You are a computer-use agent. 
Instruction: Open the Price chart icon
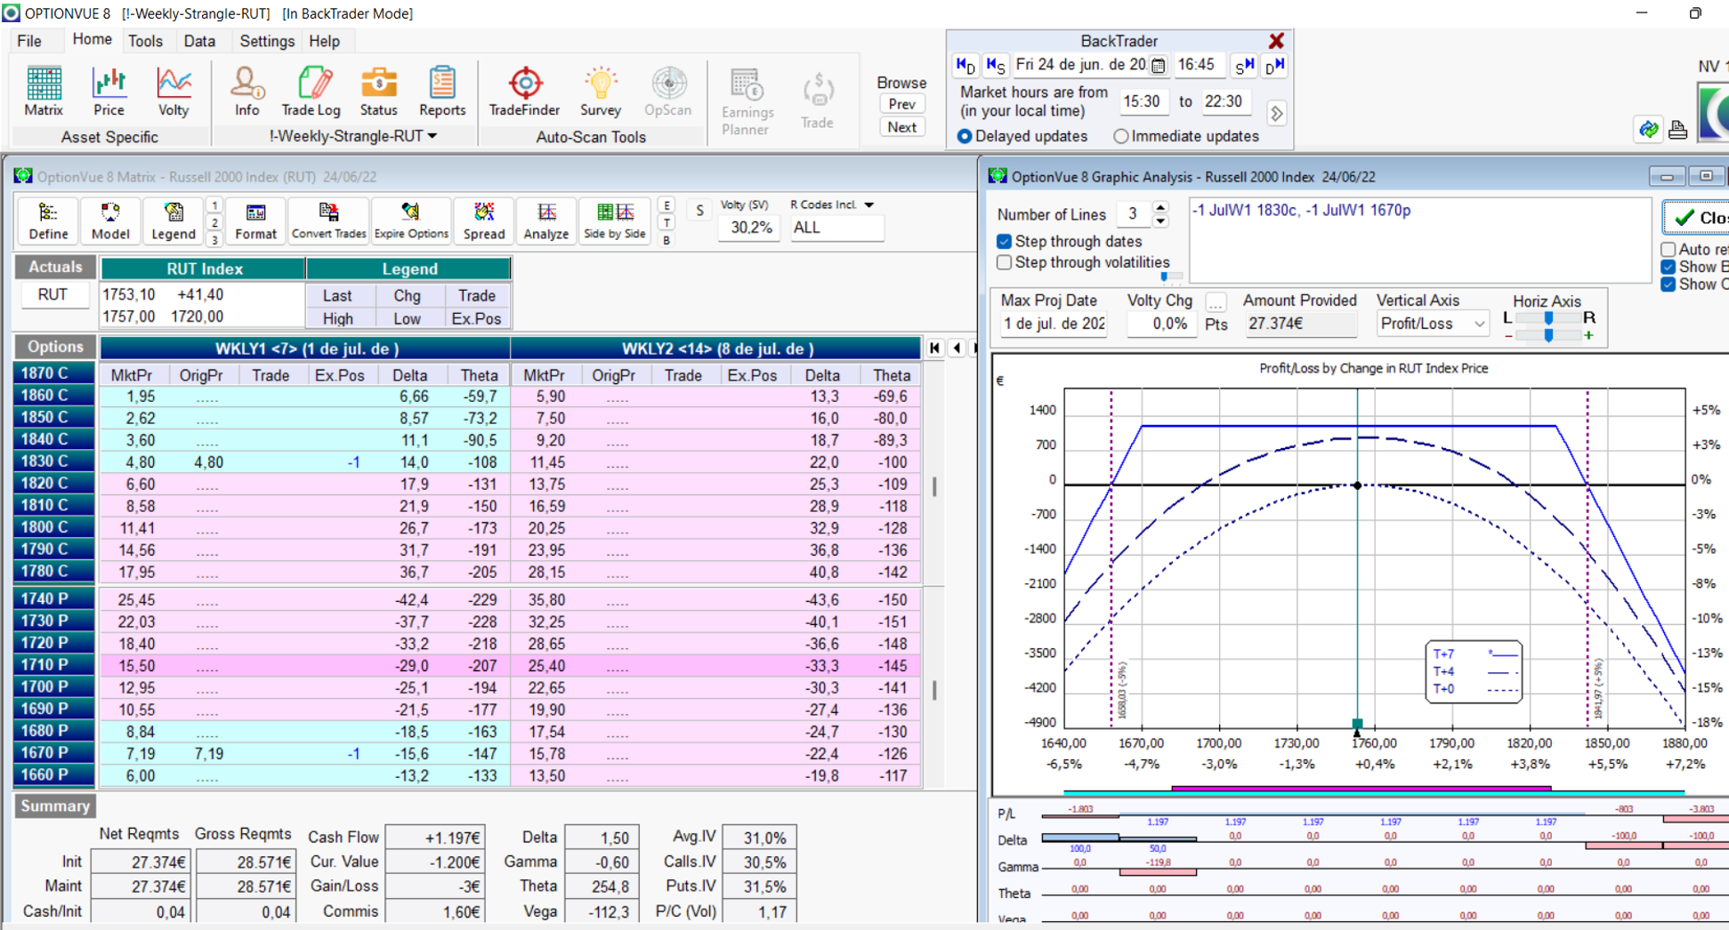109,92
